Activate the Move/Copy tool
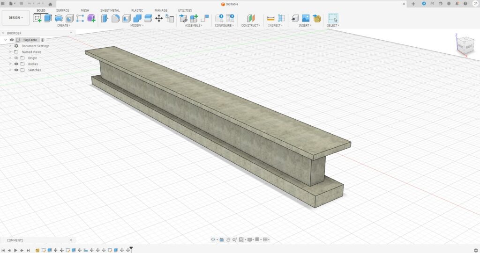480x253 pixels. click(x=159, y=18)
